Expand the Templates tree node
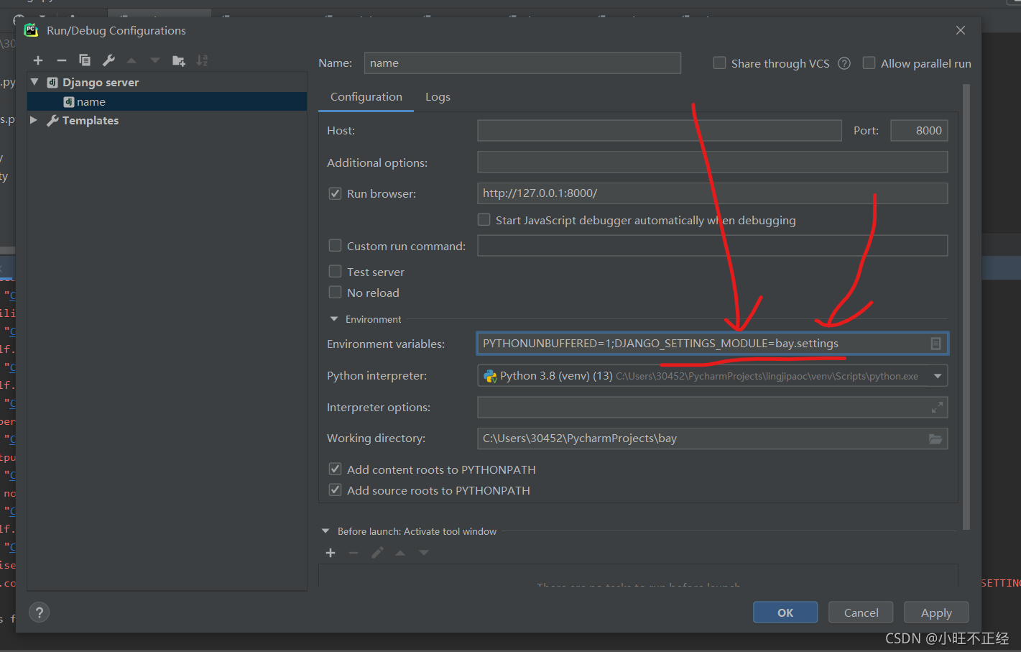 34,120
